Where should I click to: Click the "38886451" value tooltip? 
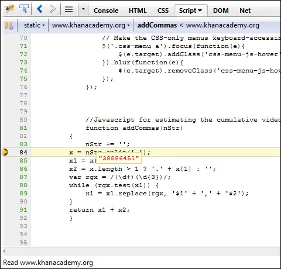pyautogui.click(x=119, y=158)
